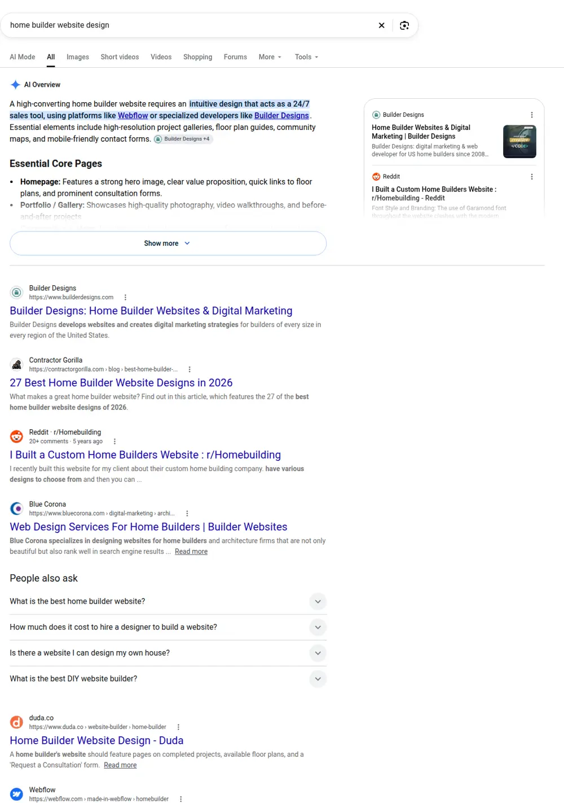Open more options next to builderdesigns.com URL
Image resolution: width=564 pixels, height=803 pixels.
(125, 297)
